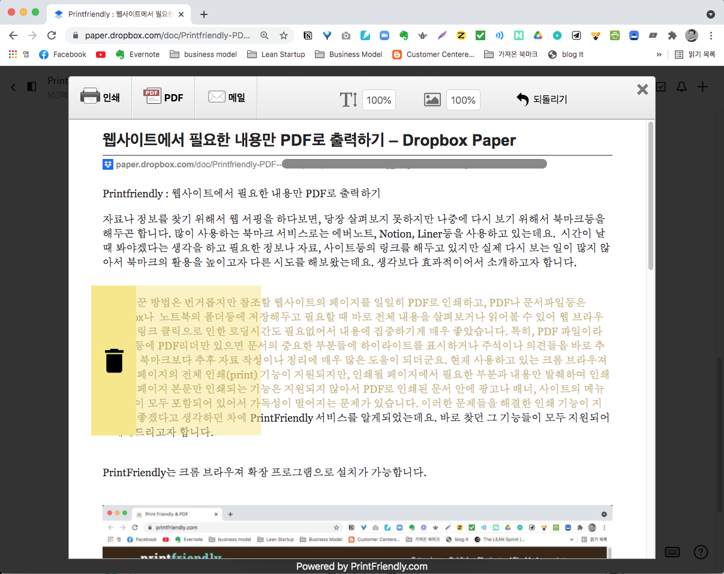The height and width of the screenshot is (574, 724).
Task: Click the green checkmark extension icon
Action: pyautogui.click(x=480, y=35)
